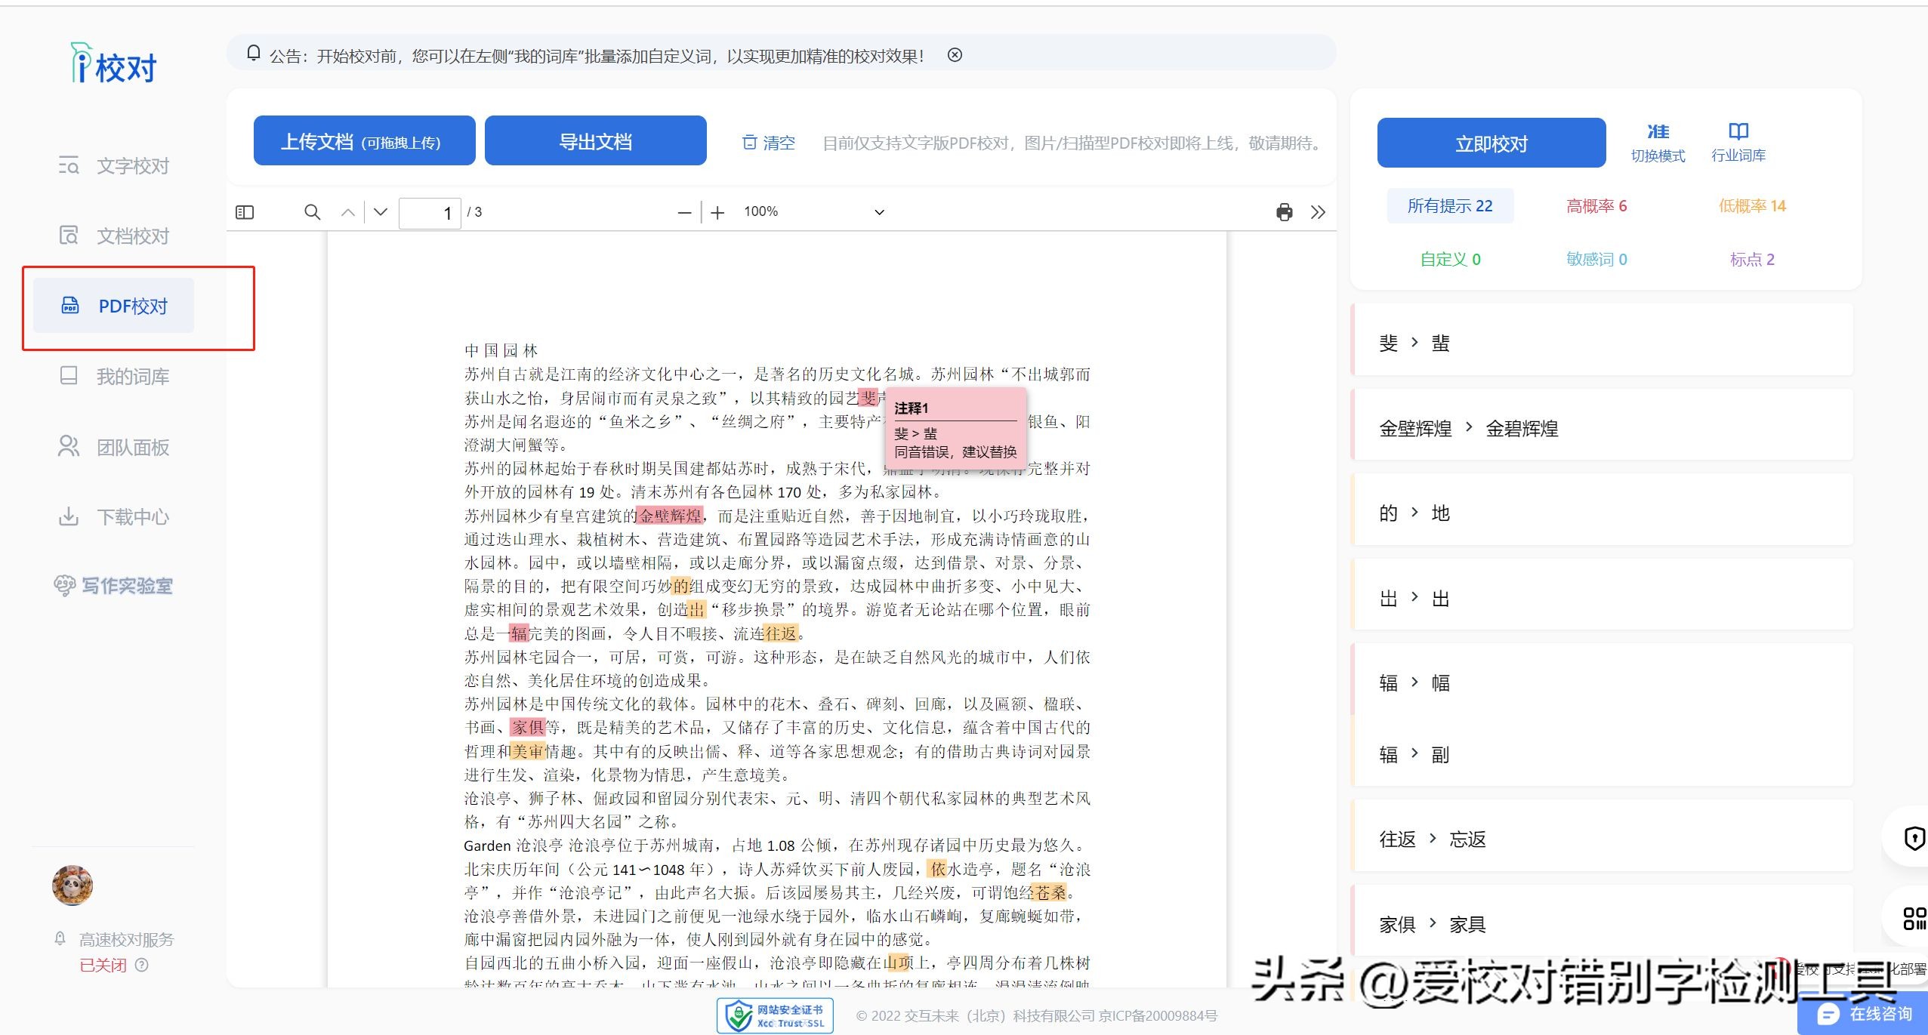
Task: Click the 高速校对服务 bell icon
Action: click(x=60, y=938)
